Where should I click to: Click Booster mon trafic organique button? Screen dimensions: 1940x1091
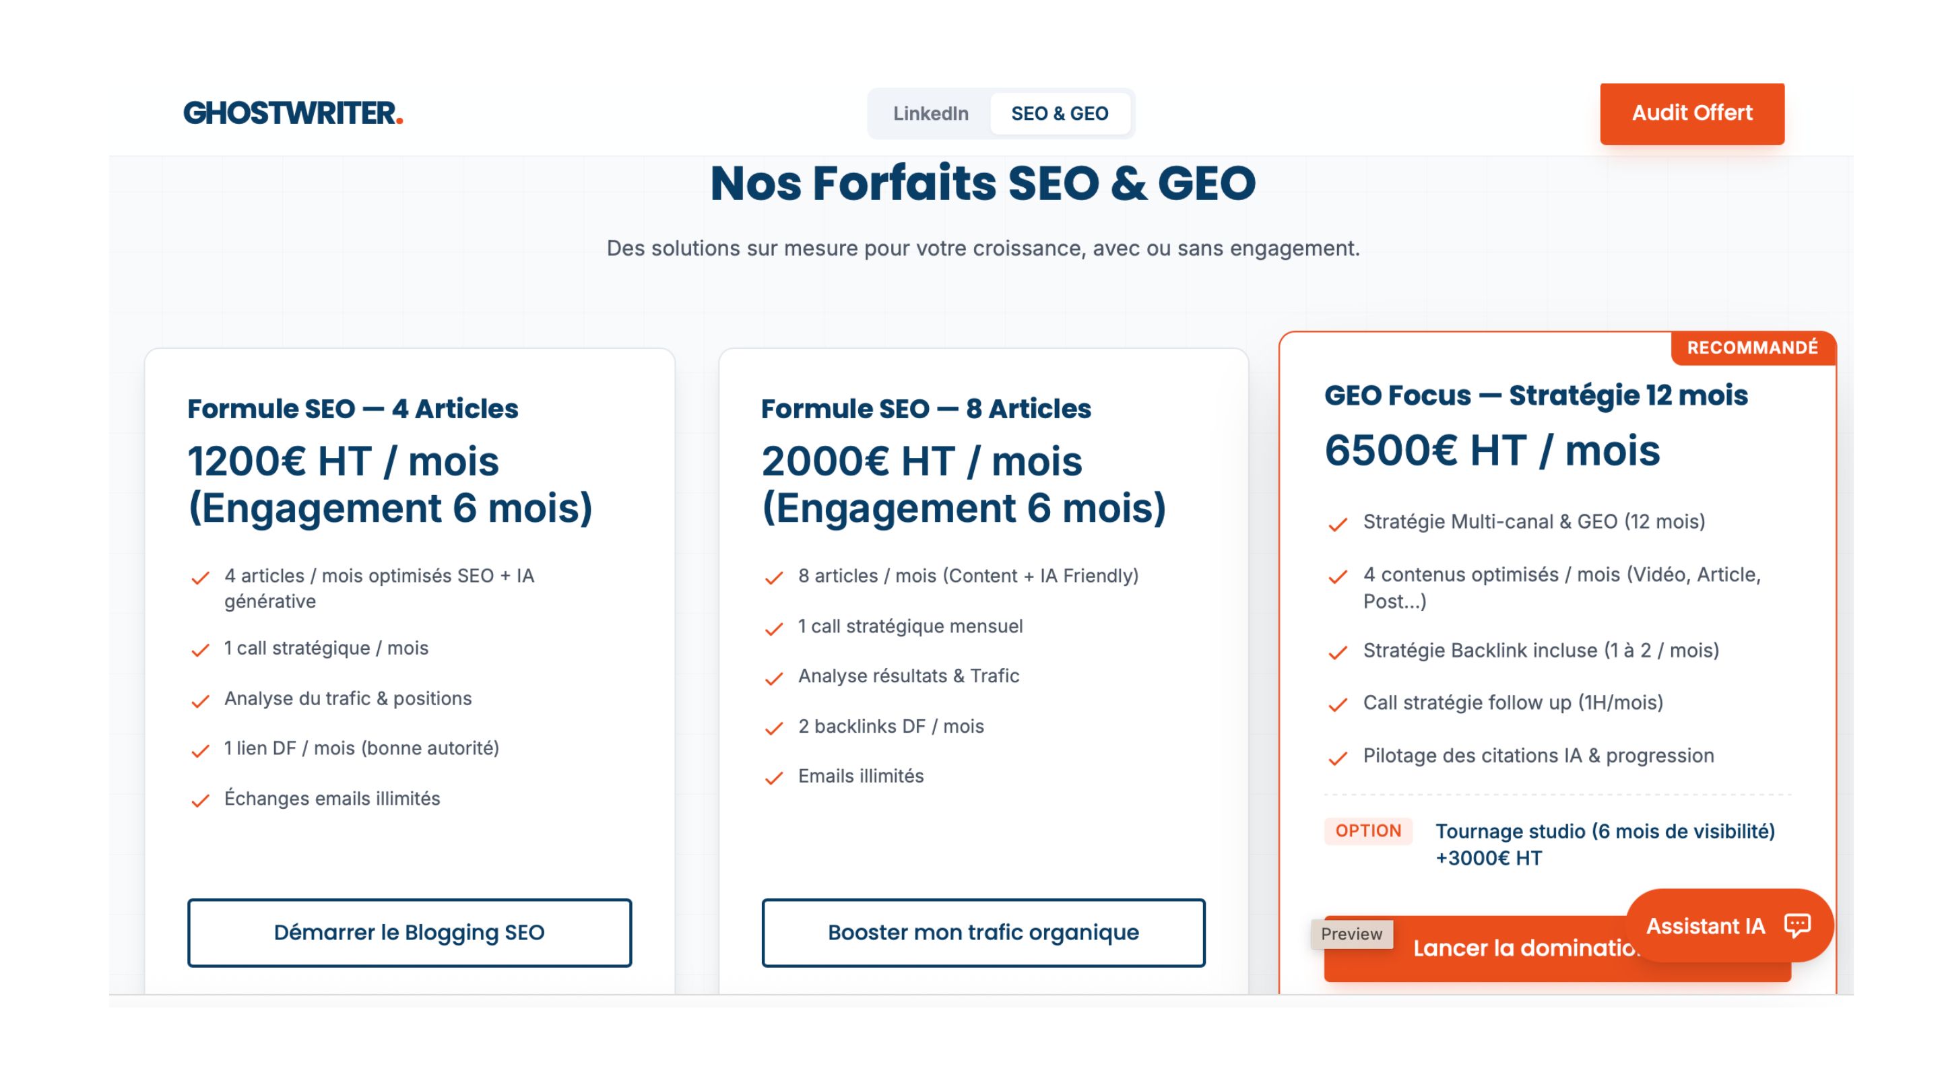[983, 932]
